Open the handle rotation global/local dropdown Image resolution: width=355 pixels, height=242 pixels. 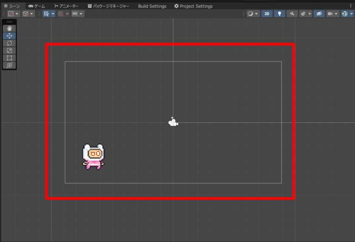click(x=28, y=14)
